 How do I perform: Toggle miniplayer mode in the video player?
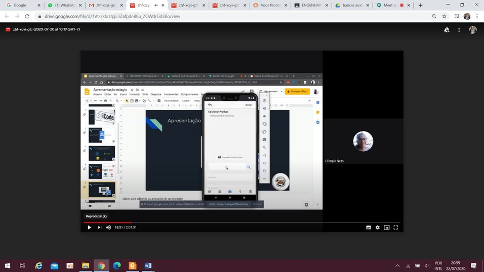coord(387,228)
